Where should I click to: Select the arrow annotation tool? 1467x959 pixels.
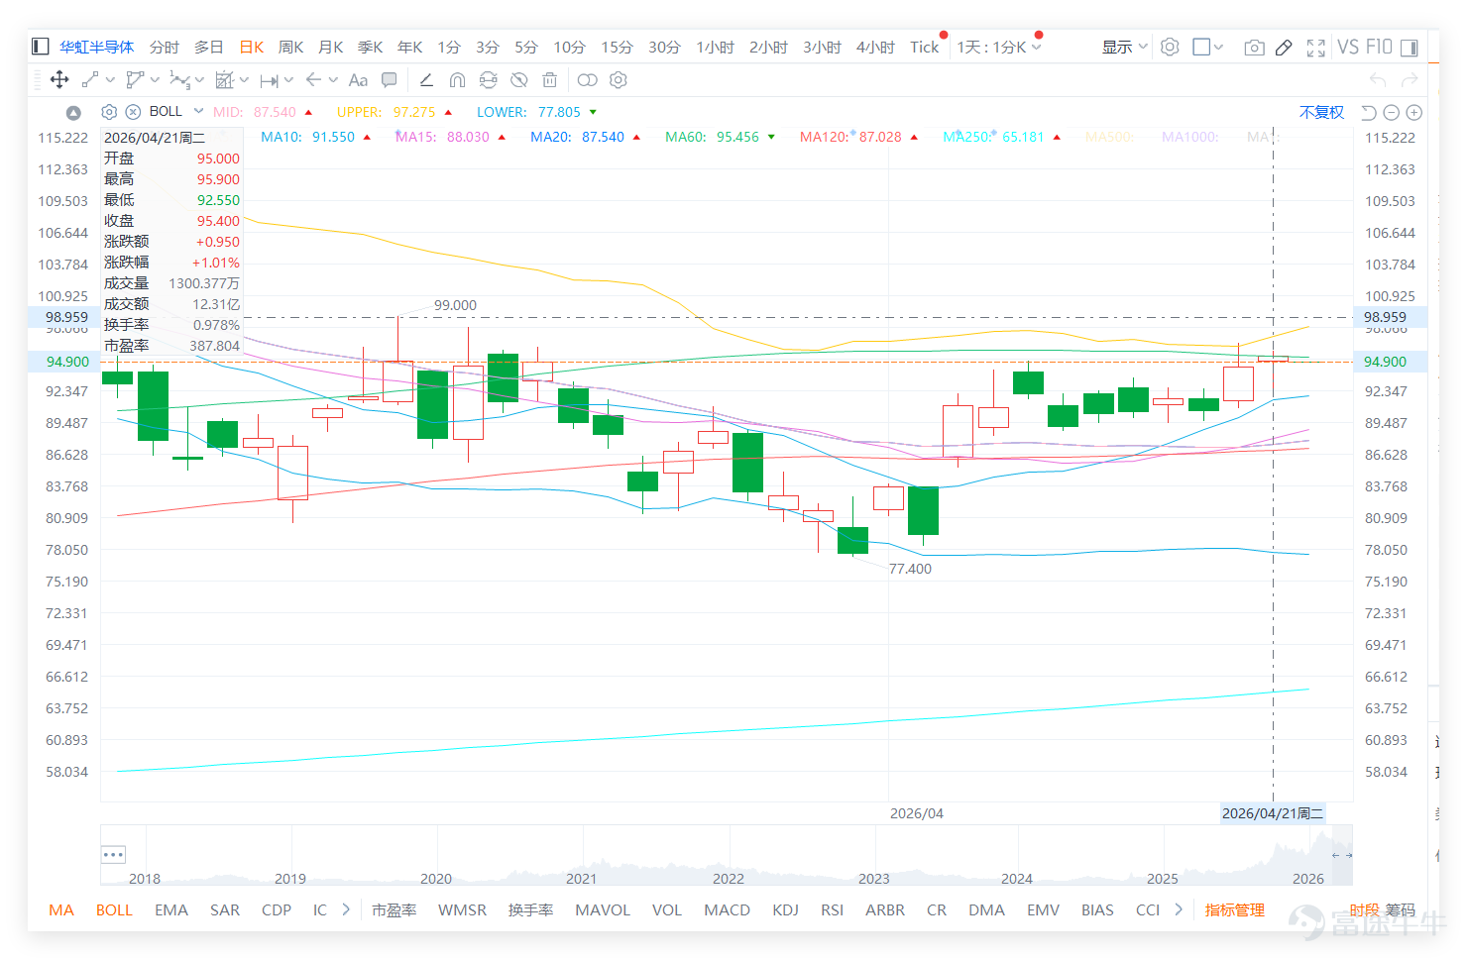click(x=313, y=80)
